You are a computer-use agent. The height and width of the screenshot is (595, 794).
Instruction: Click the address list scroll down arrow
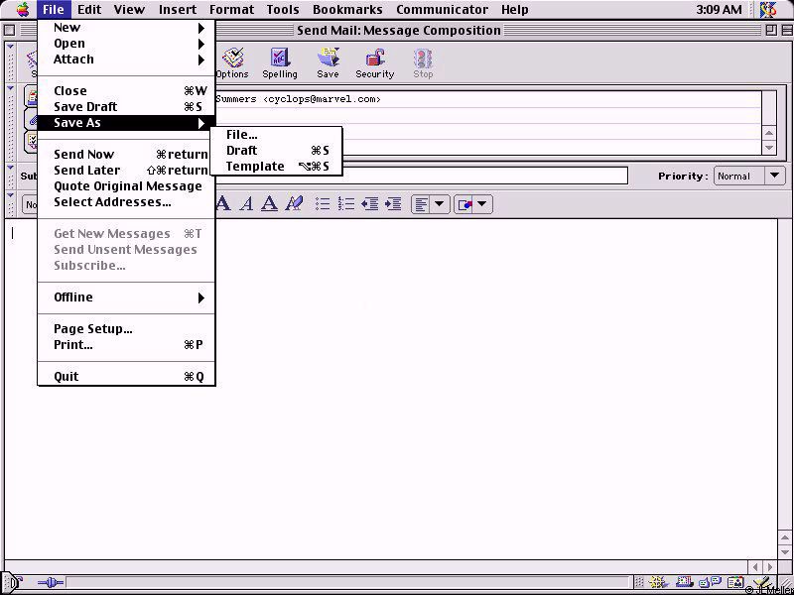click(x=769, y=147)
